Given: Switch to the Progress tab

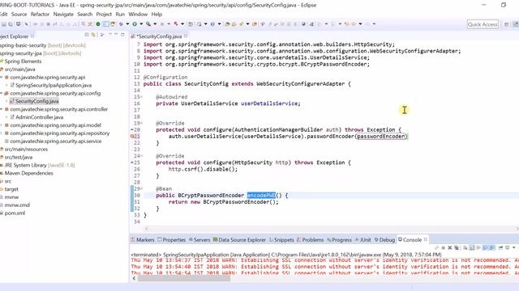Looking at the screenshot, I should tap(339, 240).
